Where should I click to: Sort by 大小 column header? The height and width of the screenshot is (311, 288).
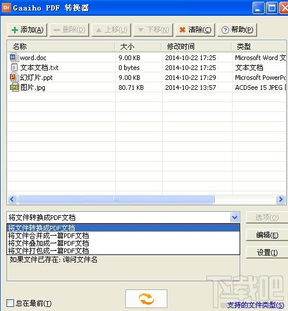[x=138, y=47]
